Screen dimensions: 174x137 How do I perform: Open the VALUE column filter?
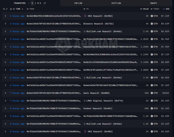(x=141, y=9)
